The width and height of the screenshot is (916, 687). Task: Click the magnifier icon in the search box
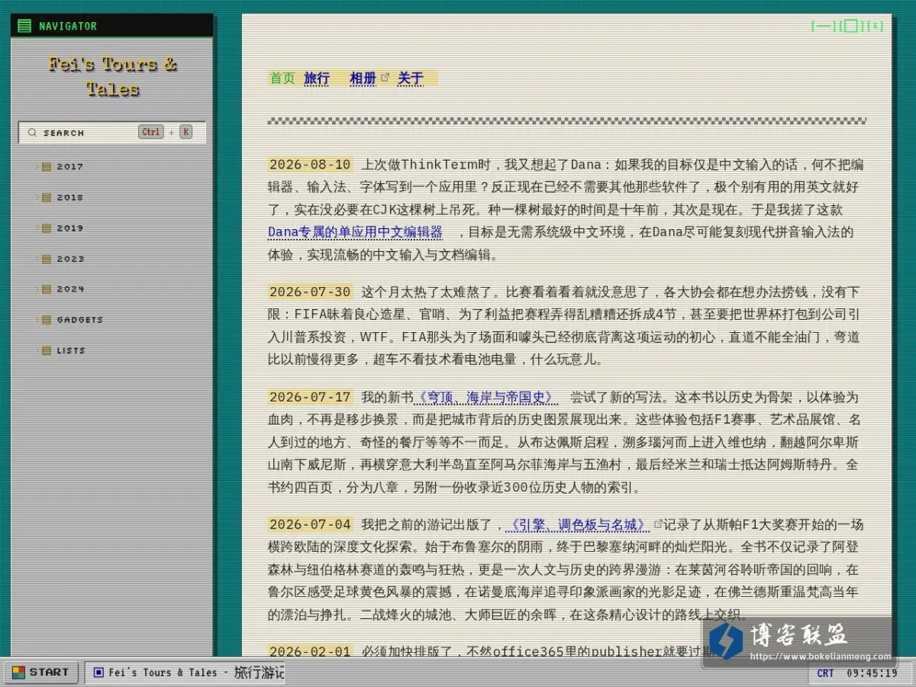(32, 133)
